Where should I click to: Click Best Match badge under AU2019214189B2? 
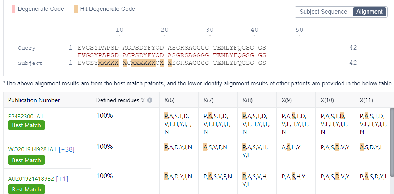[26, 189]
